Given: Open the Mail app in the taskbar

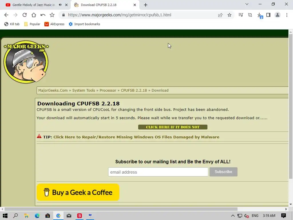Looking at the screenshot, I should pos(69,216).
